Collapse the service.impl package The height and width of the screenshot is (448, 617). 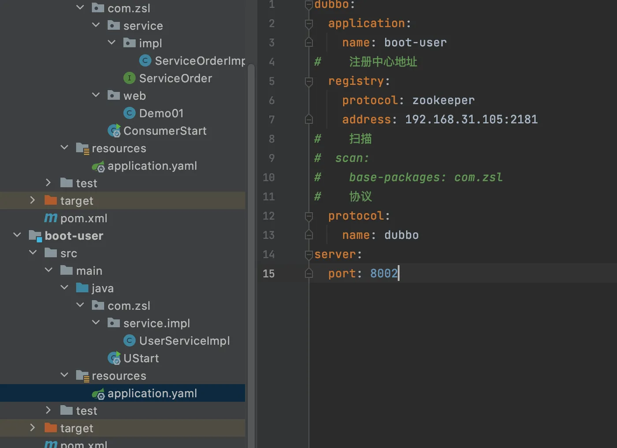96,323
